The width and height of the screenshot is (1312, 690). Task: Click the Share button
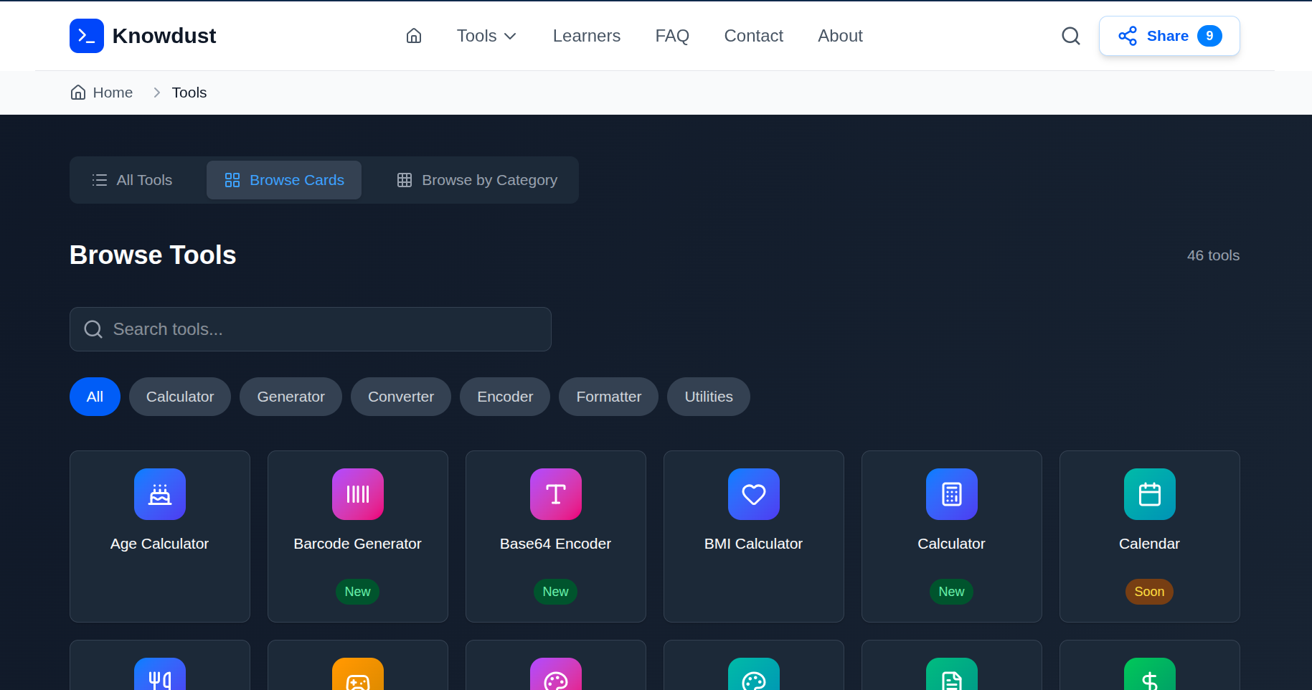click(1169, 36)
